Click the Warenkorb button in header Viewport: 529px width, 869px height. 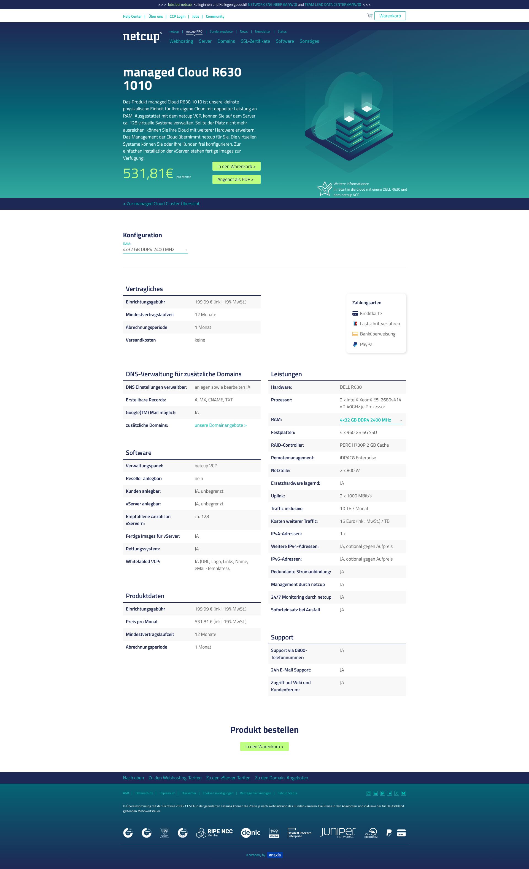click(x=390, y=16)
